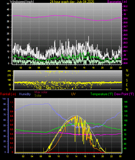
Task: Click the 140 mark on temperature axis
Action: coord(126,102)
